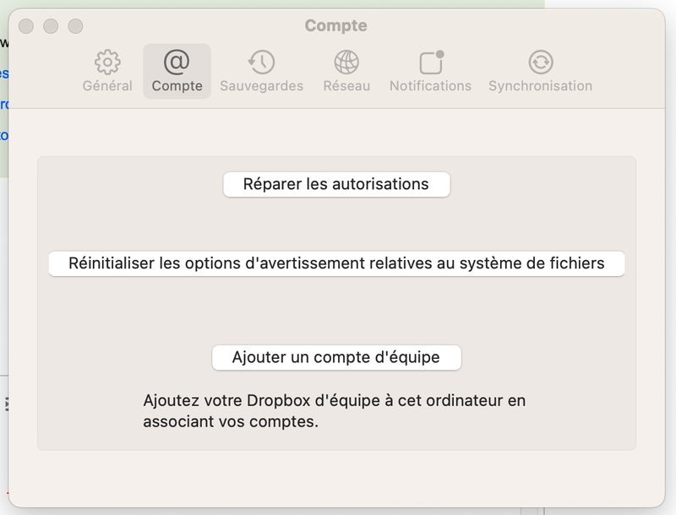Open the Notifications badge icon
This screenshot has height=515, width=676.
point(431,62)
